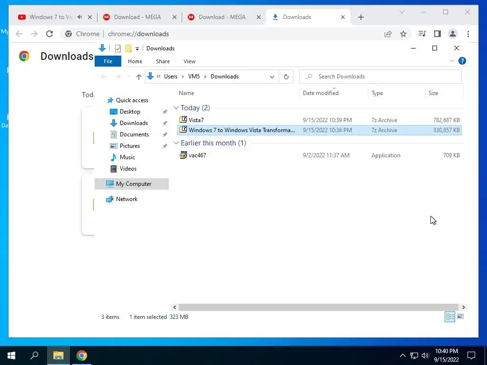Sort files by the Size column
Screen dimensions: 487x365
pyautogui.click(x=433, y=93)
